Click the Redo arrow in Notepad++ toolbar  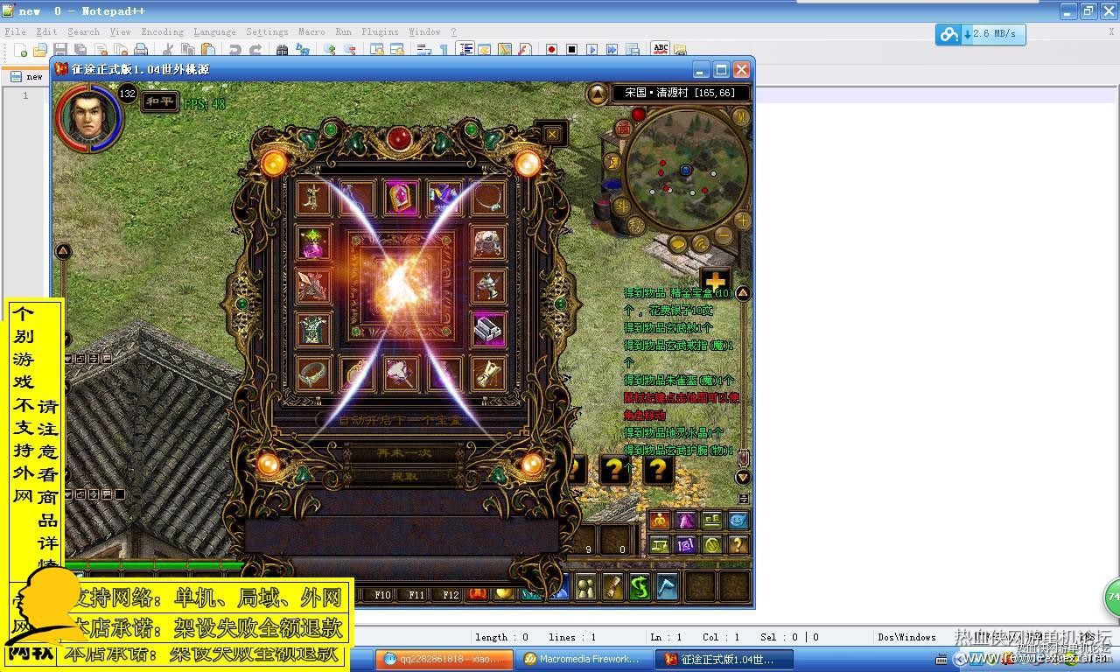[x=255, y=50]
